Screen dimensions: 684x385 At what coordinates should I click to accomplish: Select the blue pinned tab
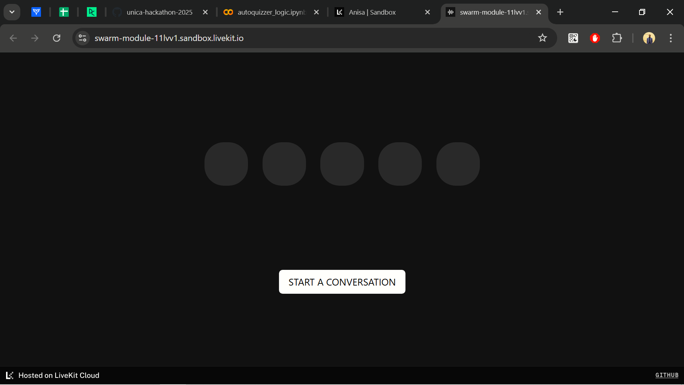pos(36,12)
